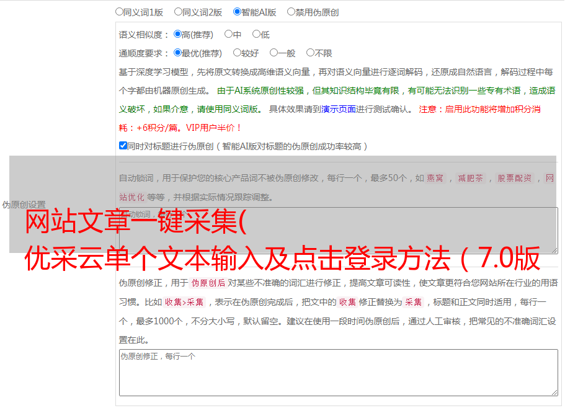
Task: Set 语义相似度 to 中
Action: pos(228,34)
